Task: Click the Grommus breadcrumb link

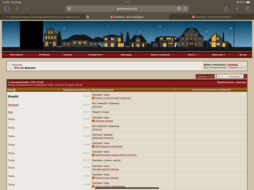Action: 17,65
